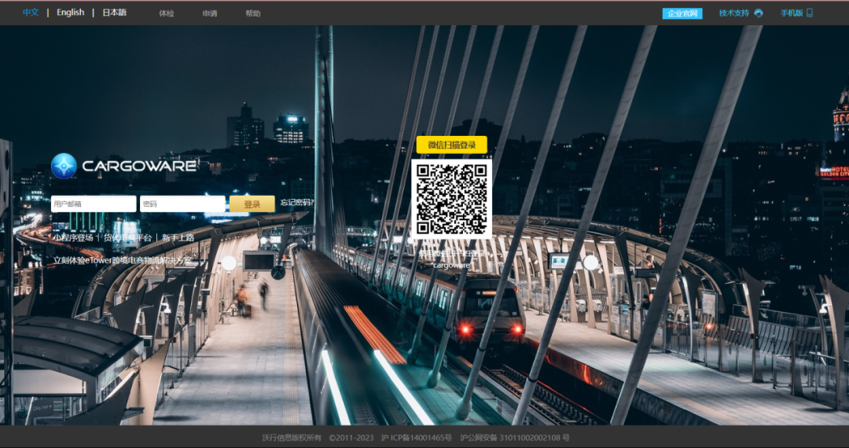Image resolution: width=849 pixels, height=448 pixels.
Task: Switch language to 日本語
Action: pos(114,13)
